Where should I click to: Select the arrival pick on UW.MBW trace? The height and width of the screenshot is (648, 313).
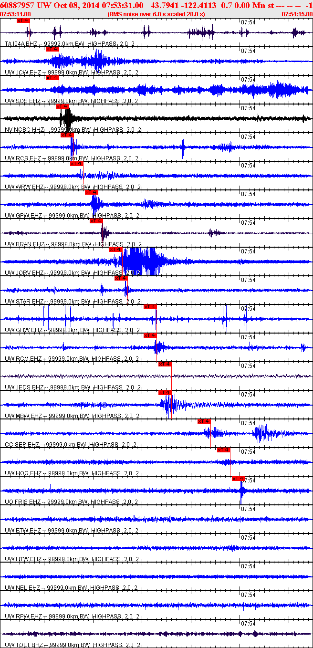point(165,393)
